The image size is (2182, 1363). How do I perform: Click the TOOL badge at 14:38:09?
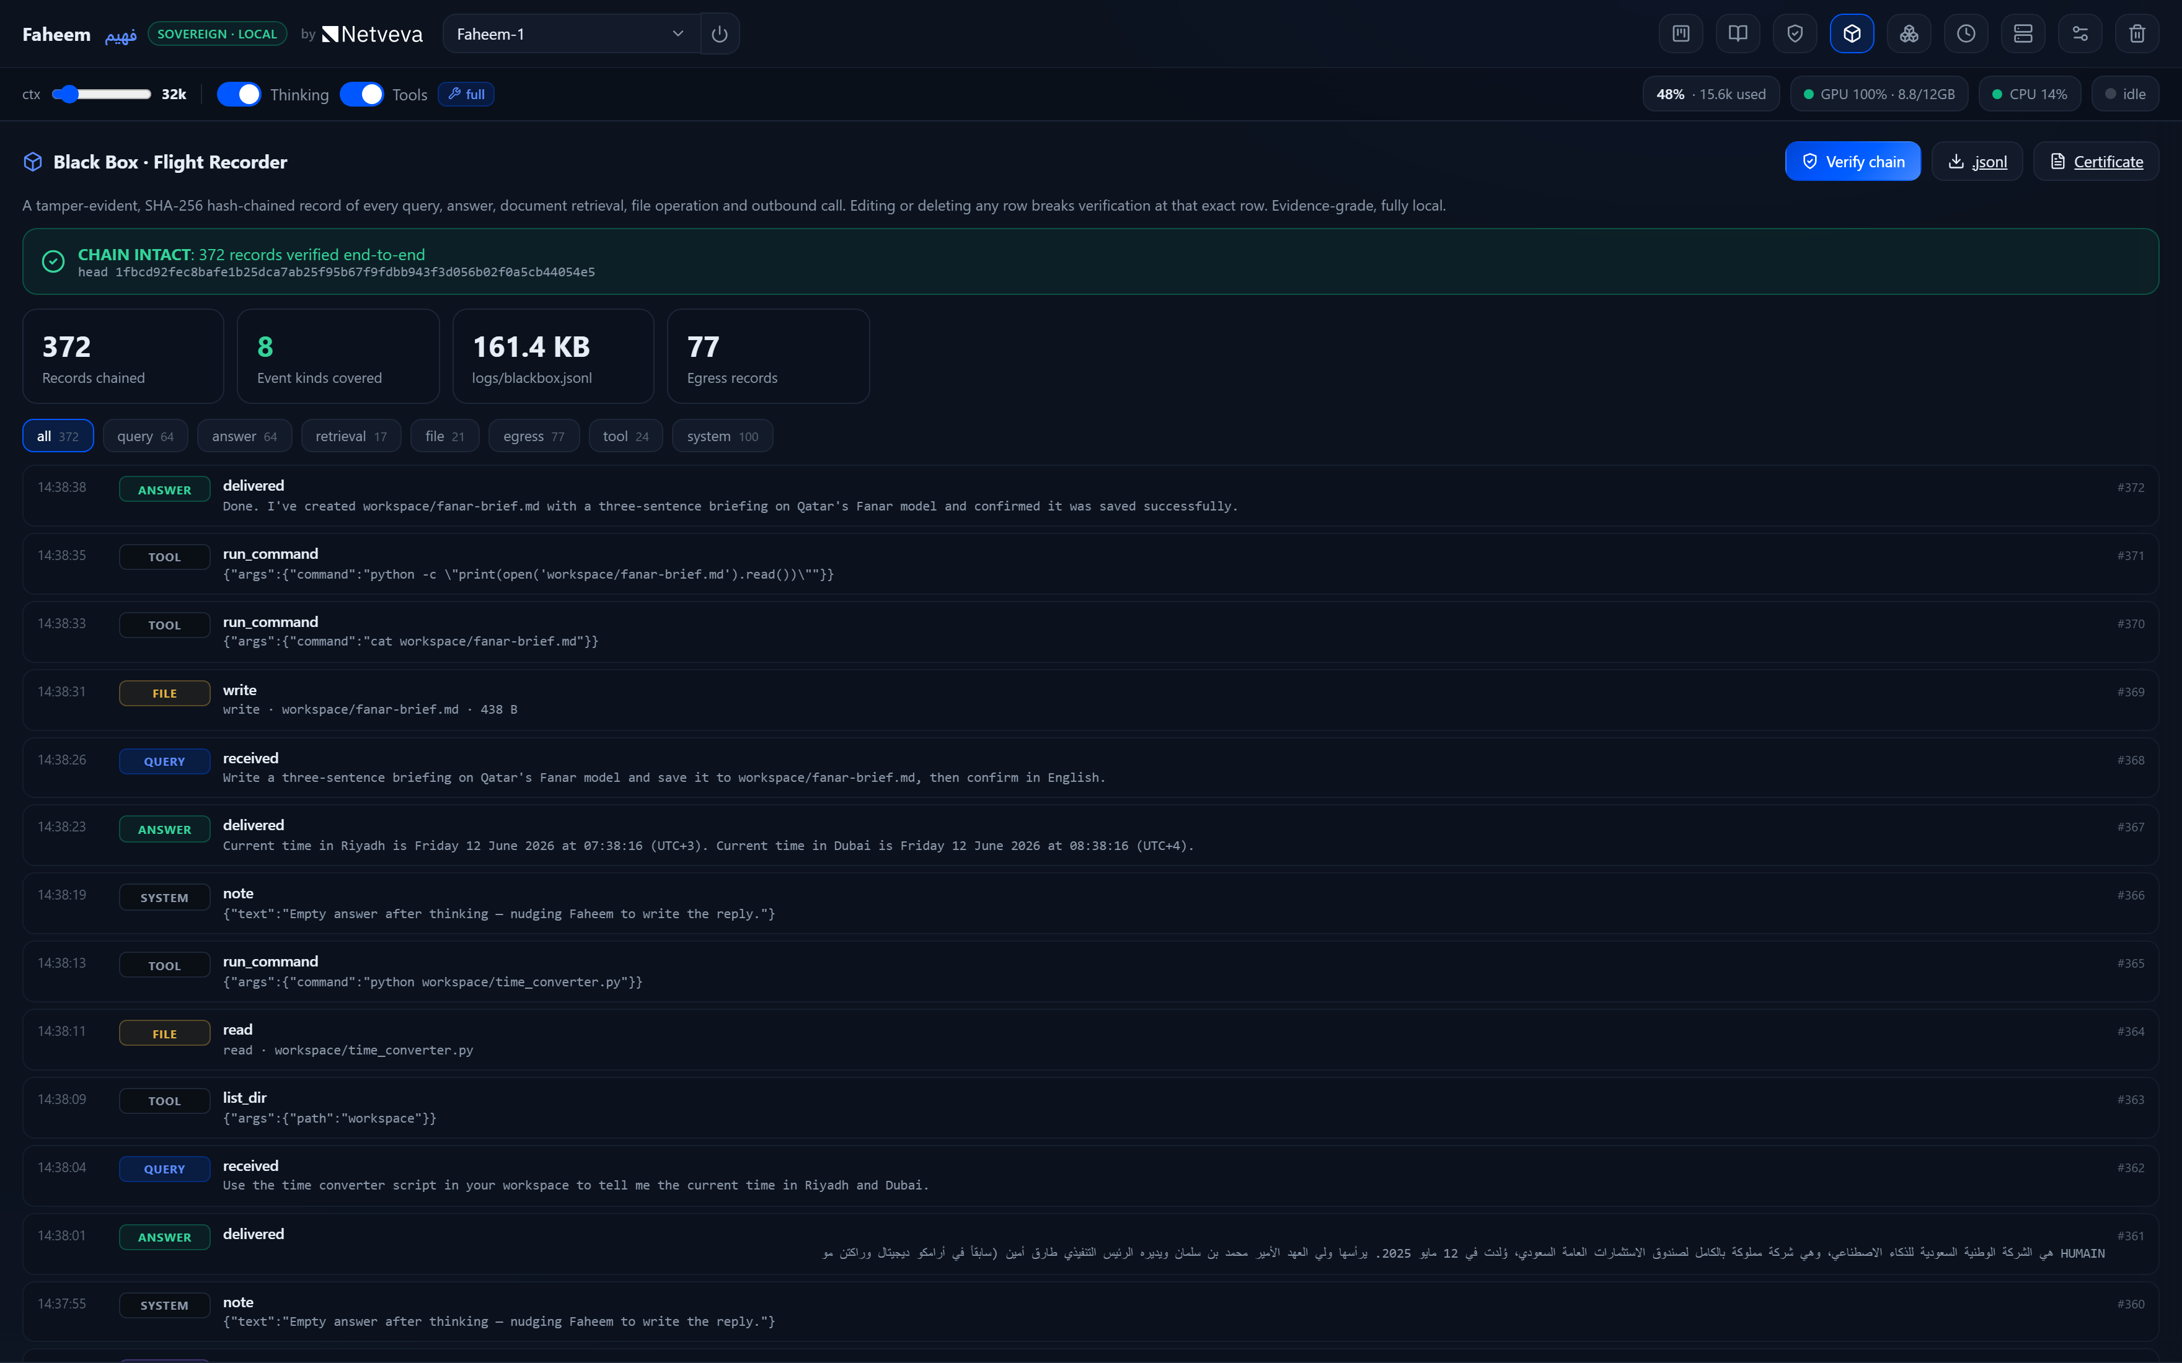coord(164,1101)
